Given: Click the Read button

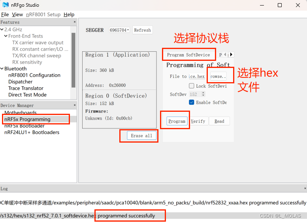Looking at the screenshot, I should click(x=219, y=121).
